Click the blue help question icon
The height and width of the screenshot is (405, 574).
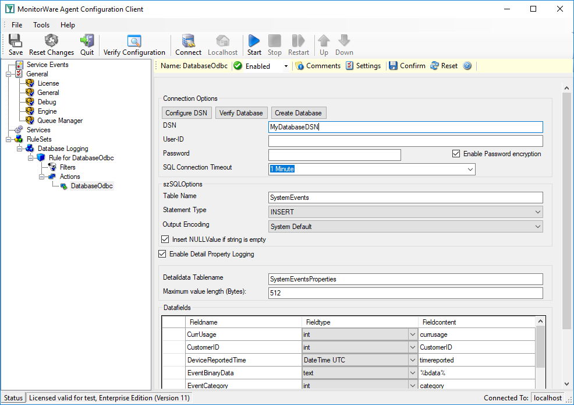pos(467,66)
